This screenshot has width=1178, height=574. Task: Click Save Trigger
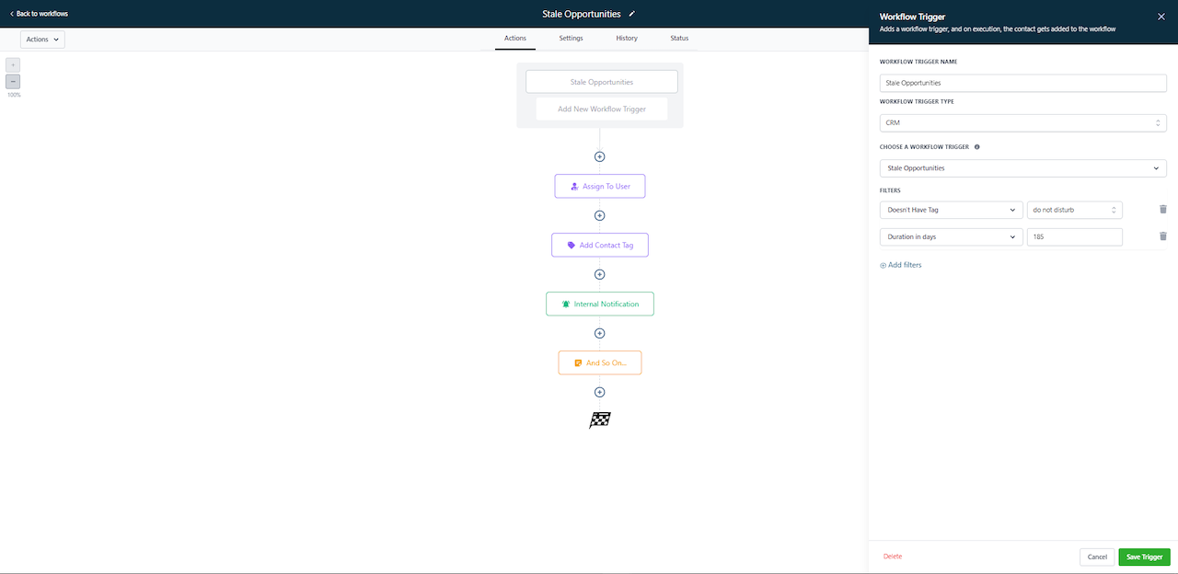point(1145,557)
